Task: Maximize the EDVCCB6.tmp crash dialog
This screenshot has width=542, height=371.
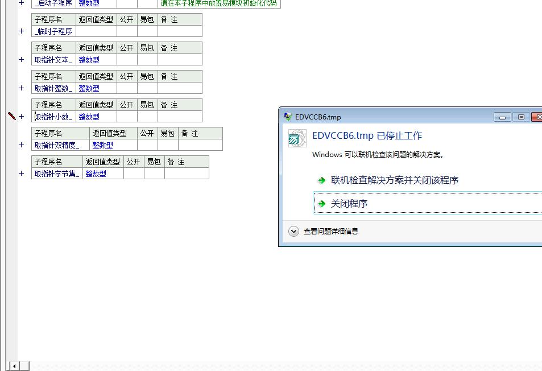Action: coord(520,117)
